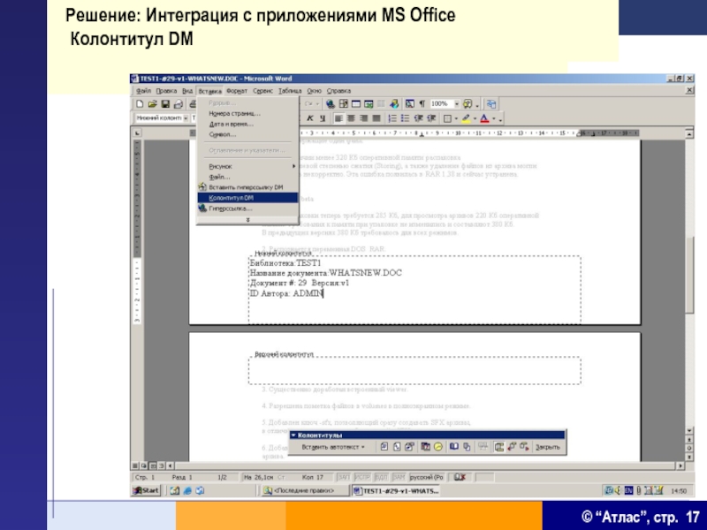Switch between header and footer icon
707x530 pixels.
point(498,447)
